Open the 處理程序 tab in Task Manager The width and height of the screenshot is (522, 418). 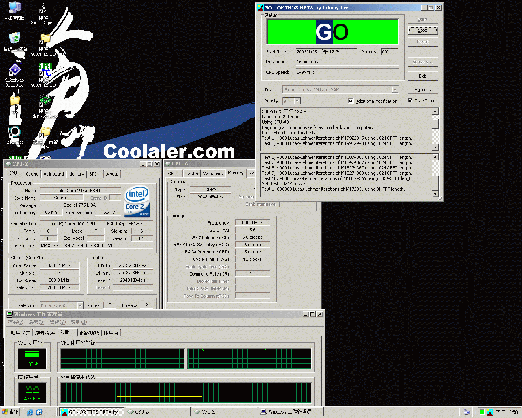point(45,333)
